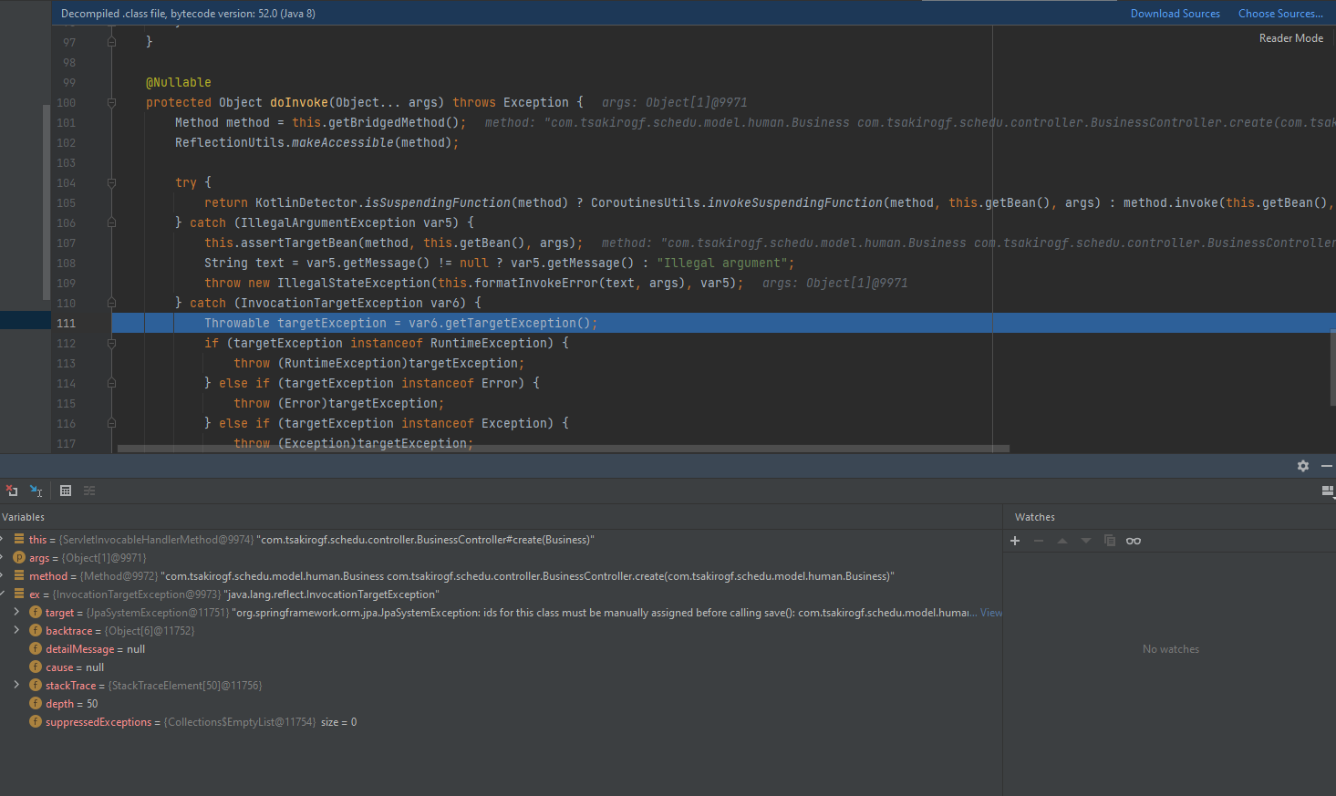Screen dimensions: 1336x796
Task: Click the field icon beside 'detailMessage'
Action: (36, 648)
